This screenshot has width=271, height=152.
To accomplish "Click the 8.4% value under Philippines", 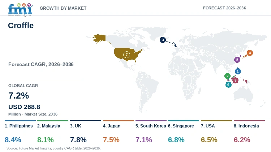I will tap(13, 140).
